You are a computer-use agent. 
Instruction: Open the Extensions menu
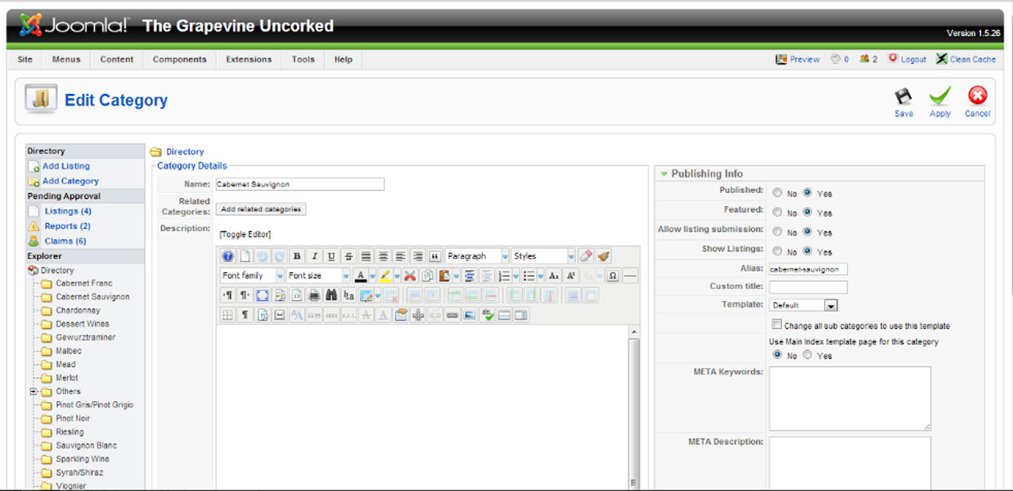tap(249, 60)
